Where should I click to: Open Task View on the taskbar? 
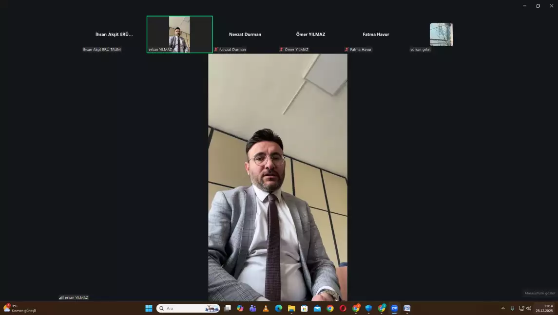pyautogui.click(x=227, y=308)
